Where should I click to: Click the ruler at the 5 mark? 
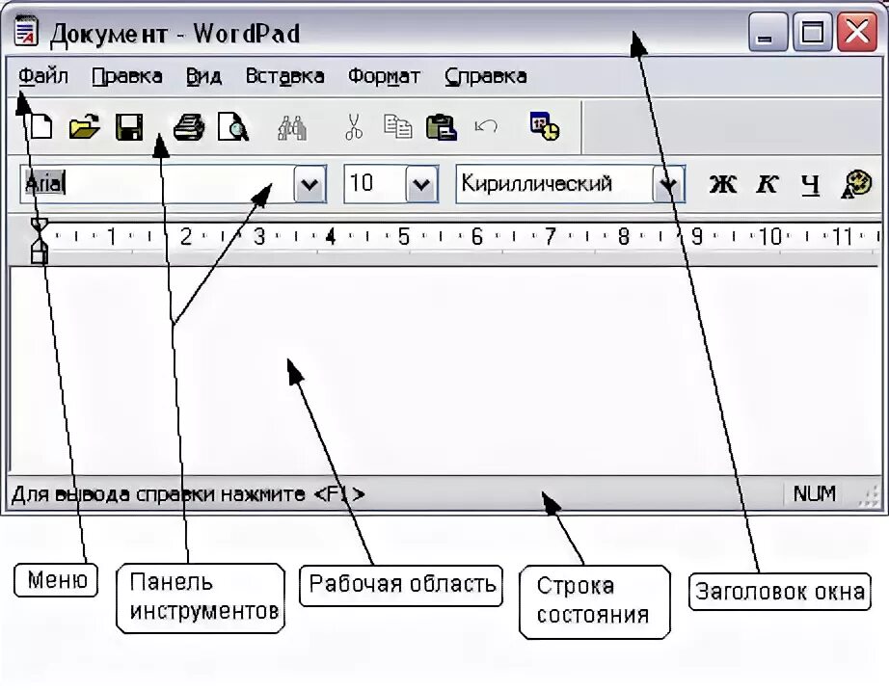tap(403, 236)
